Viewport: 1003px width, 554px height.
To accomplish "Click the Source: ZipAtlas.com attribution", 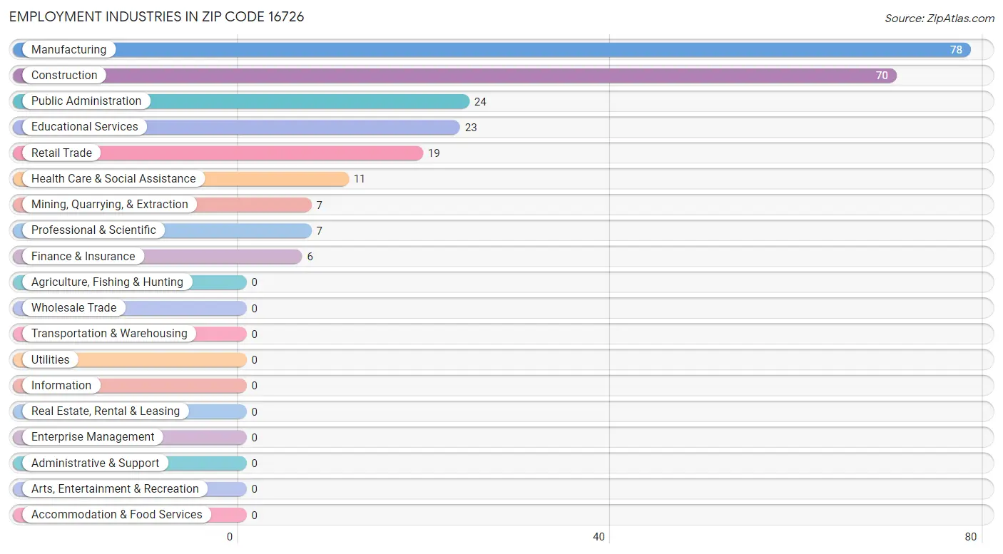I will tap(940, 19).
